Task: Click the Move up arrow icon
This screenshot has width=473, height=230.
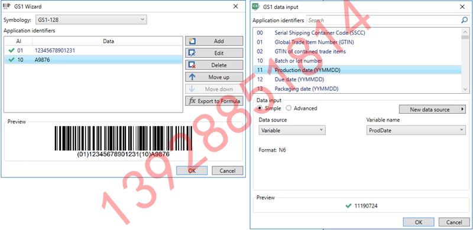Action: pyautogui.click(x=192, y=77)
